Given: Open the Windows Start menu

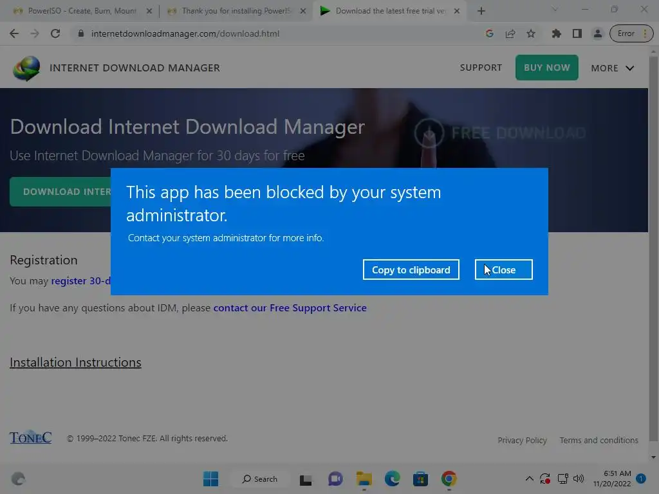Looking at the screenshot, I should [x=210, y=479].
